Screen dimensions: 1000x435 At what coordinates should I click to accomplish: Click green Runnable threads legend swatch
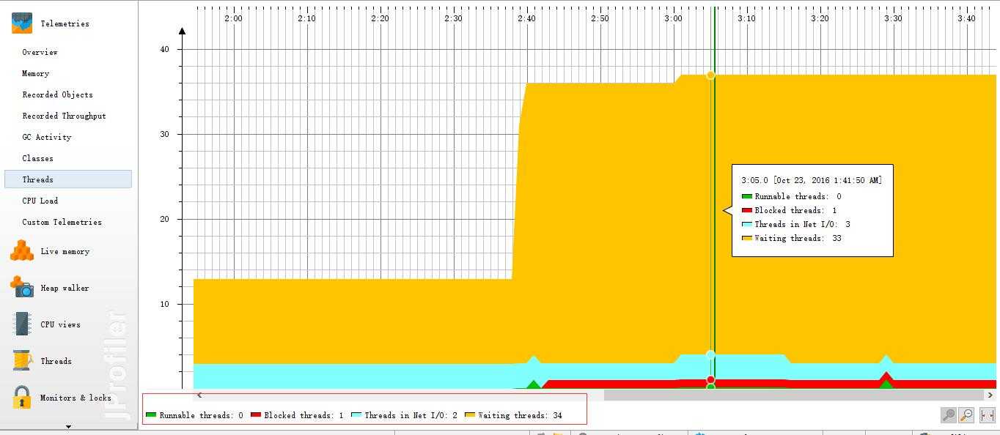pos(151,415)
